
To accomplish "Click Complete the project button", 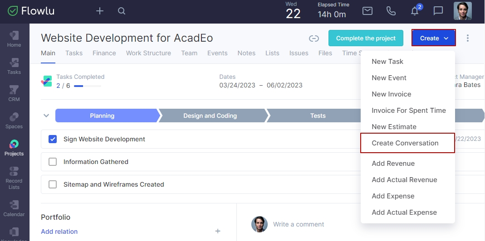I will coord(366,38).
